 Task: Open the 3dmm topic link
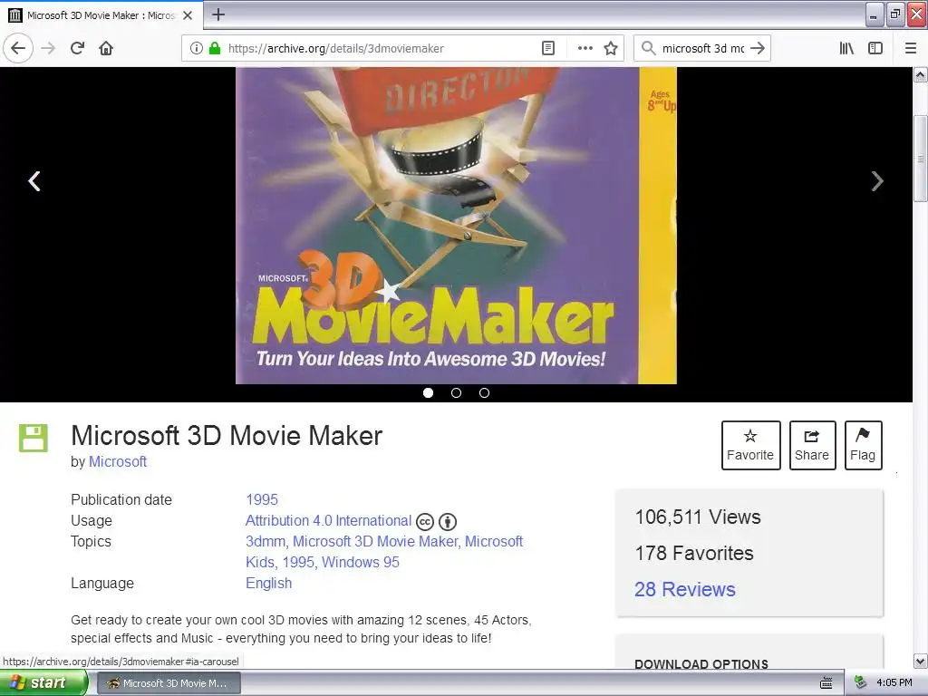(266, 542)
